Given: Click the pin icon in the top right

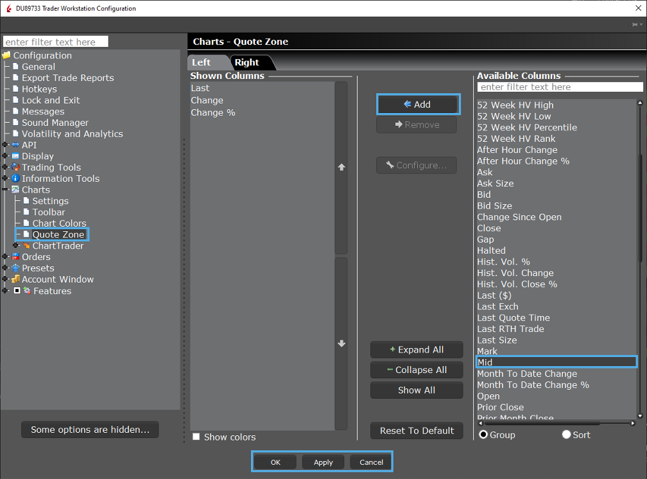Looking at the screenshot, I should (x=635, y=24).
